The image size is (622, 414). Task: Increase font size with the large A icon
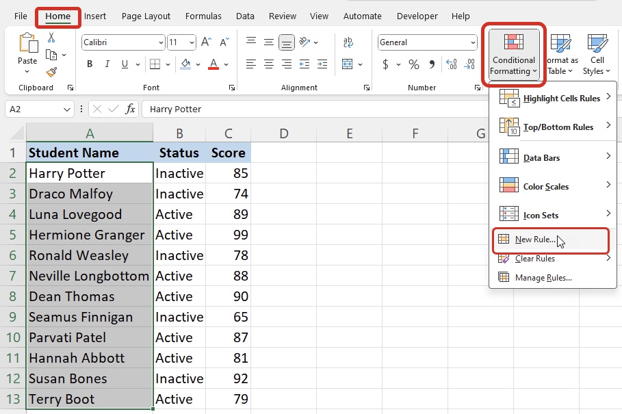coord(206,42)
